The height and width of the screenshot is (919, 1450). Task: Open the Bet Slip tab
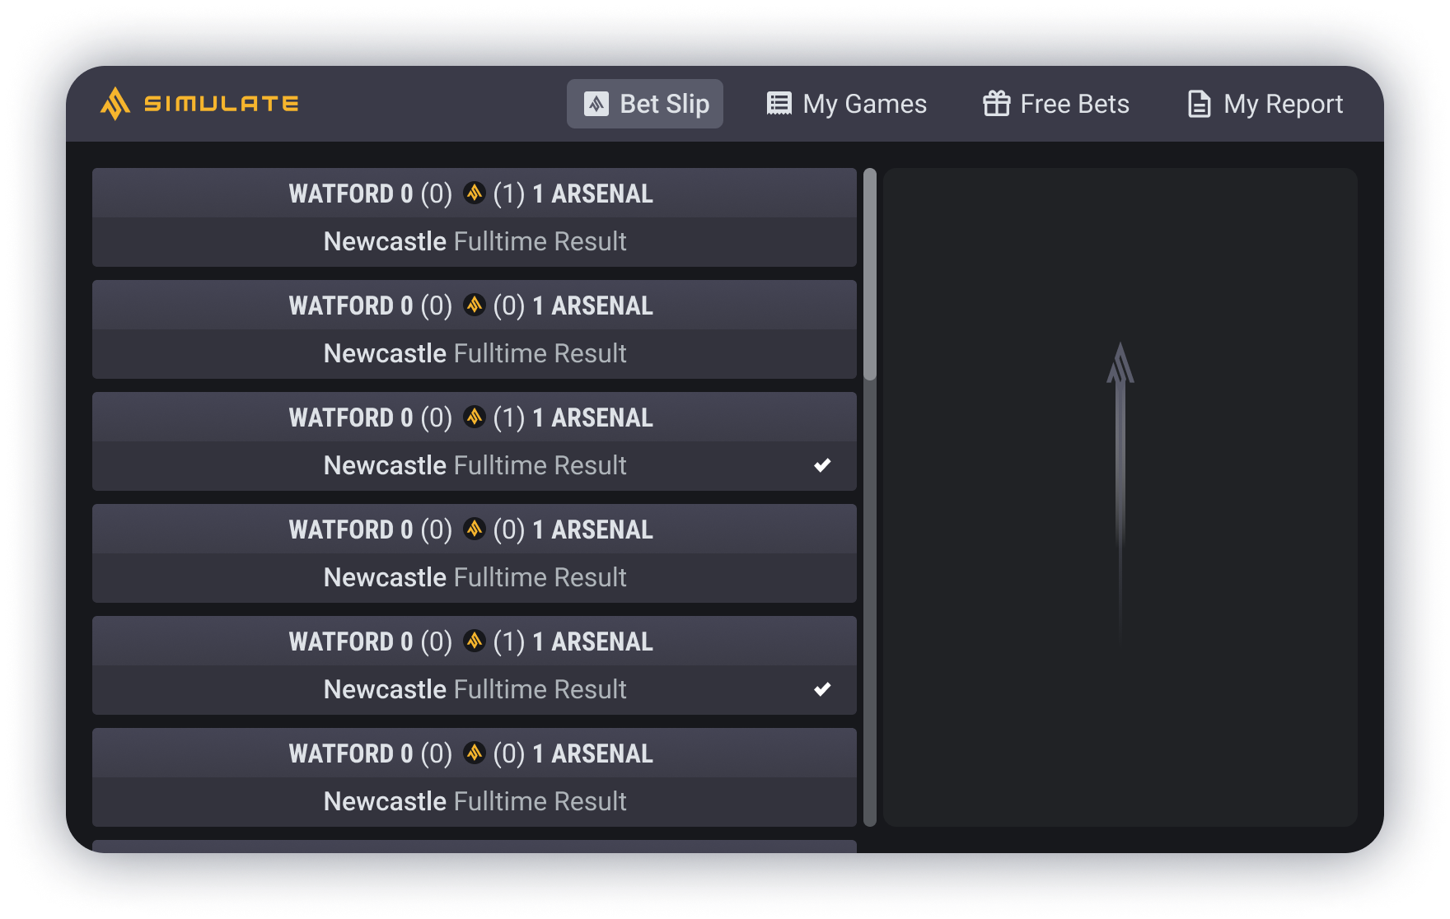tap(644, 104)
